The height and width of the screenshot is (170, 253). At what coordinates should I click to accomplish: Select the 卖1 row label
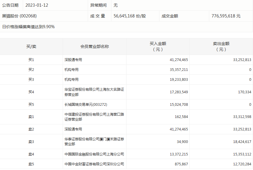tap(31, 117)
